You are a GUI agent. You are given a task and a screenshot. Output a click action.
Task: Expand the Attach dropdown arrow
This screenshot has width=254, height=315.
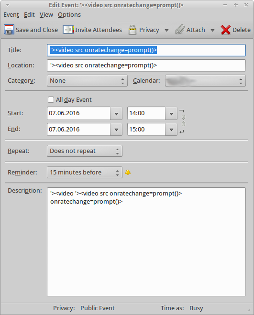click(212, 30)
